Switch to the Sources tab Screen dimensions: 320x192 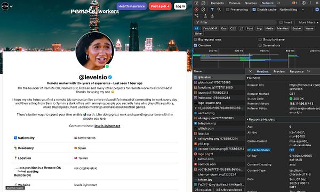[251, 3]
